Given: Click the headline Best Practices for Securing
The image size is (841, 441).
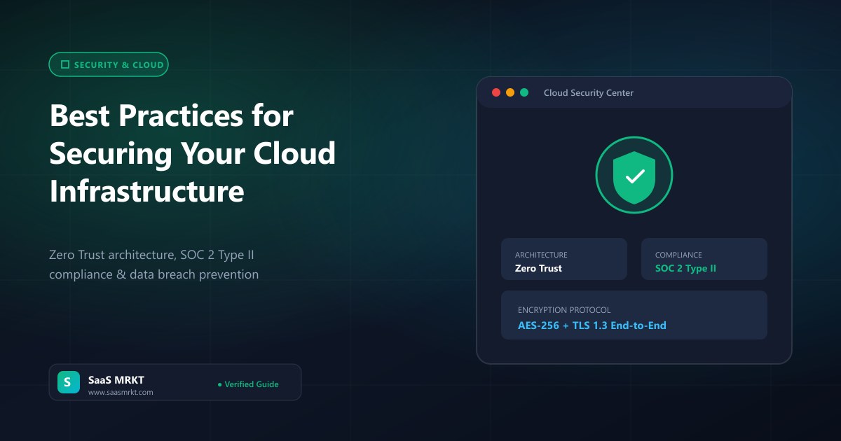Looking at the screenshot, I should click(x=193, y=153).
